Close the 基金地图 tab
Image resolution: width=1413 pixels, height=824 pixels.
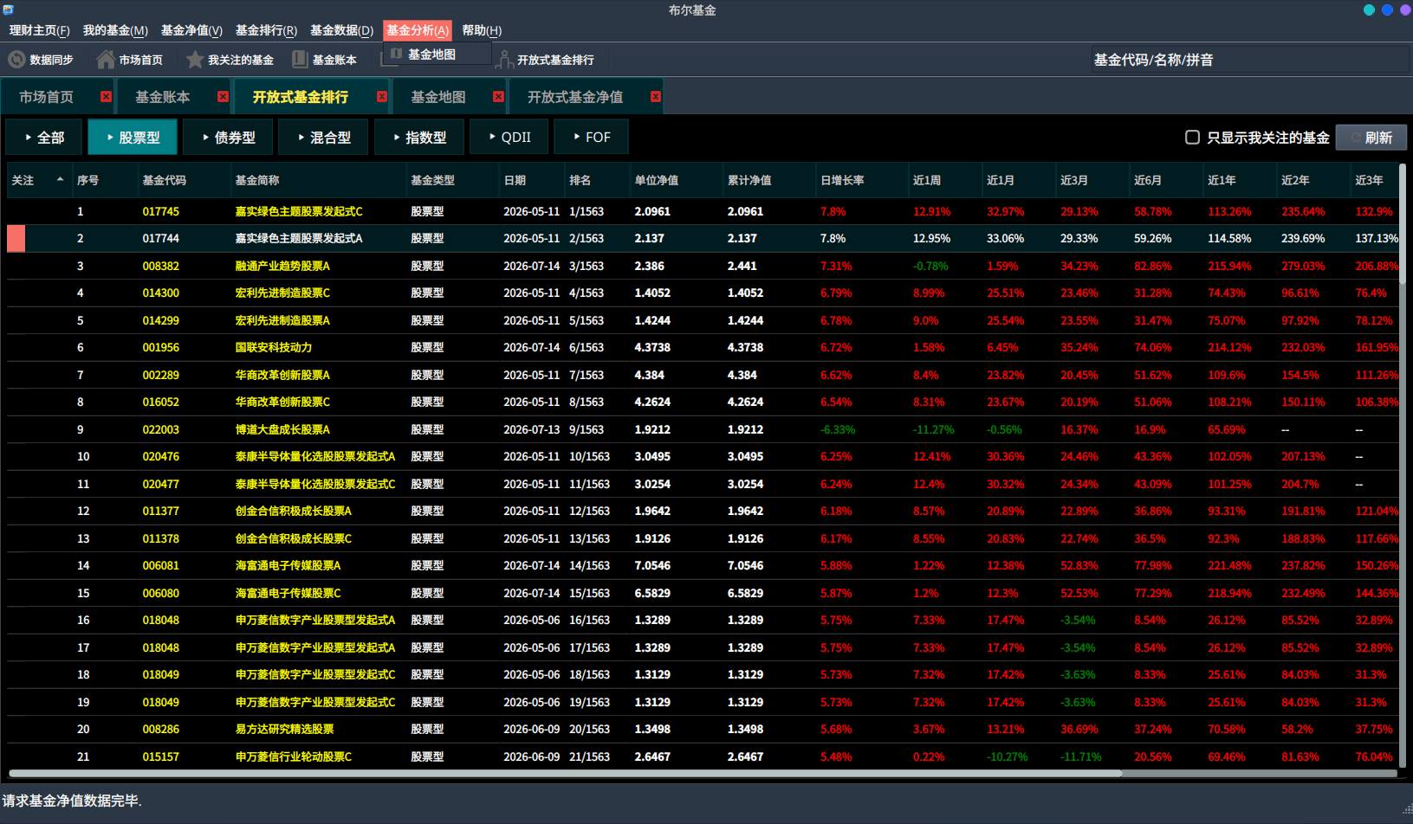498,97
